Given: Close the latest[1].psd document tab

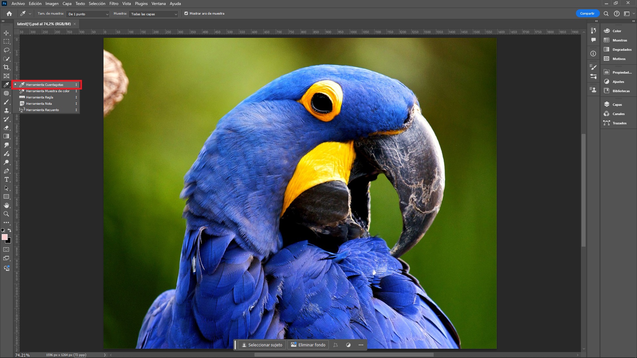Looking at the screenshot, I should [75, 24].
